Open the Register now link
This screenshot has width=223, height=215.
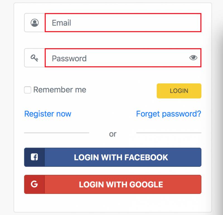pyautogui.click(x=48, y=114)
